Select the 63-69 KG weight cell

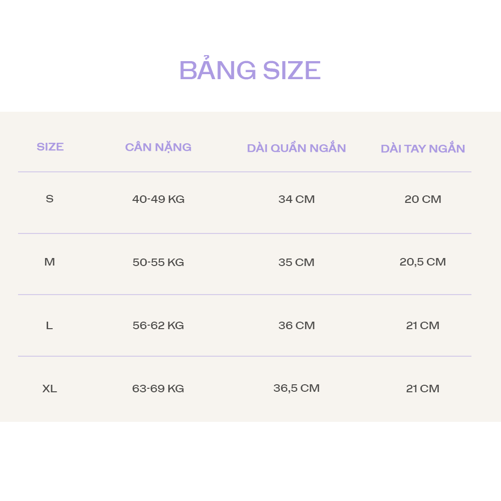tap(158, 389)
